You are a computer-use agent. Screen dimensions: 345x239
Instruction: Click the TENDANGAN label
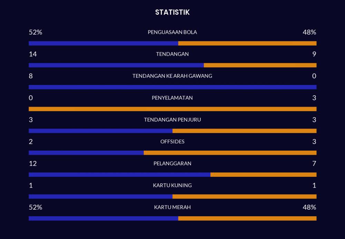(172, 54)
